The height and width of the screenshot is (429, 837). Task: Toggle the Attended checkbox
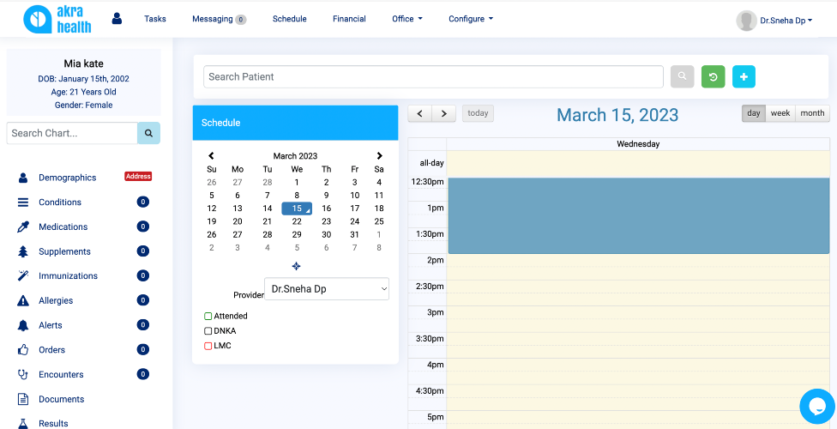(x=208, y=317)
